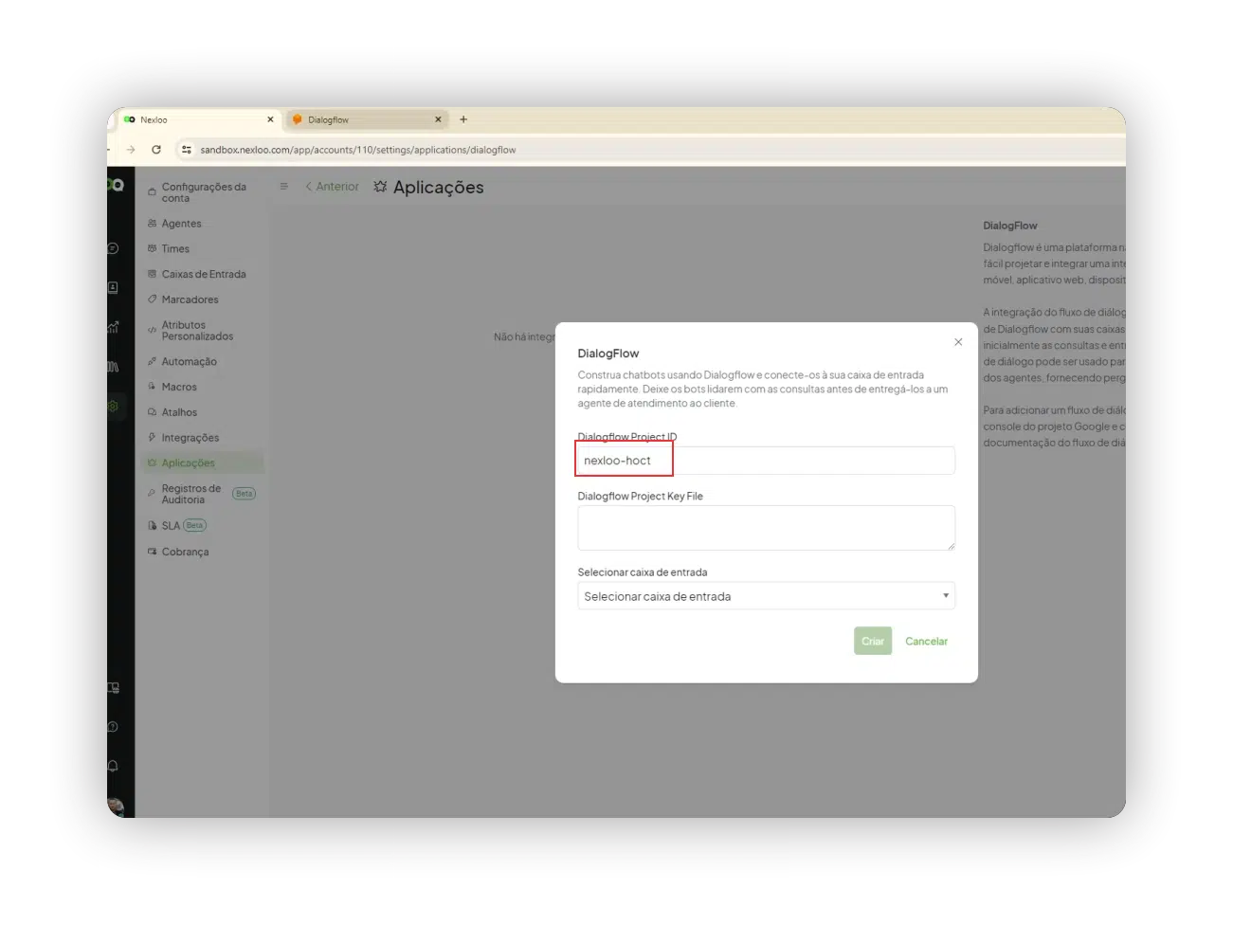Close the DialogFlow modal with the X icon
1233x925 pixels.
pos(958,342)
